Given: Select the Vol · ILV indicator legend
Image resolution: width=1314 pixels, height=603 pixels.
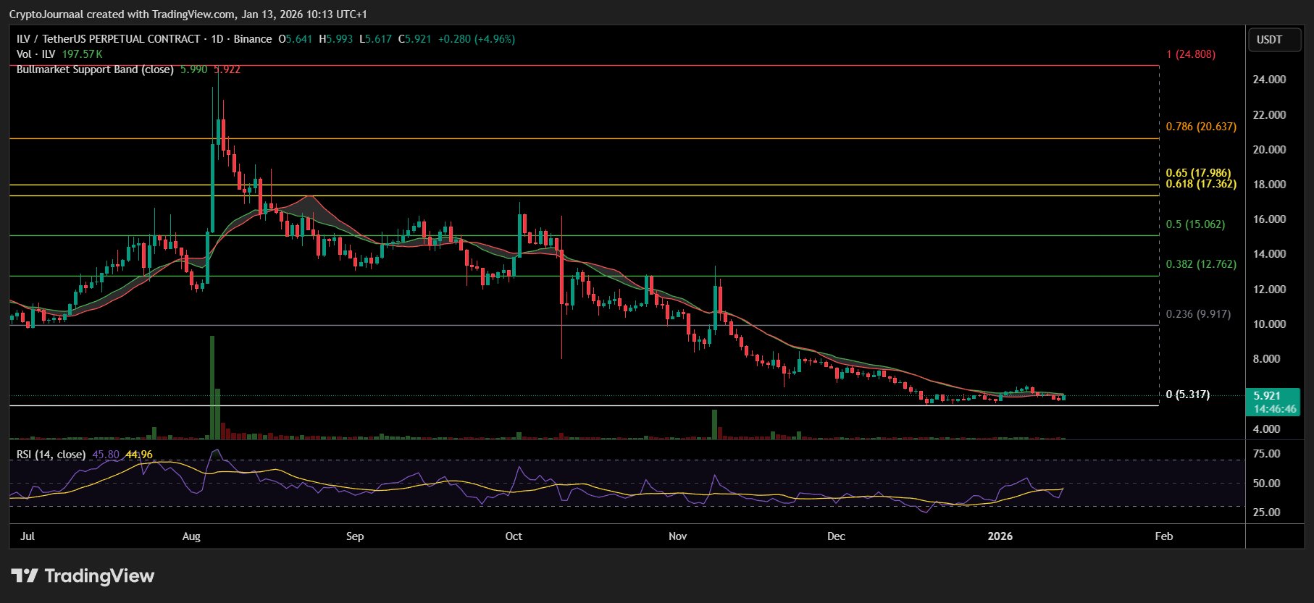Looking at the screenshot, I should click(36, 54).
